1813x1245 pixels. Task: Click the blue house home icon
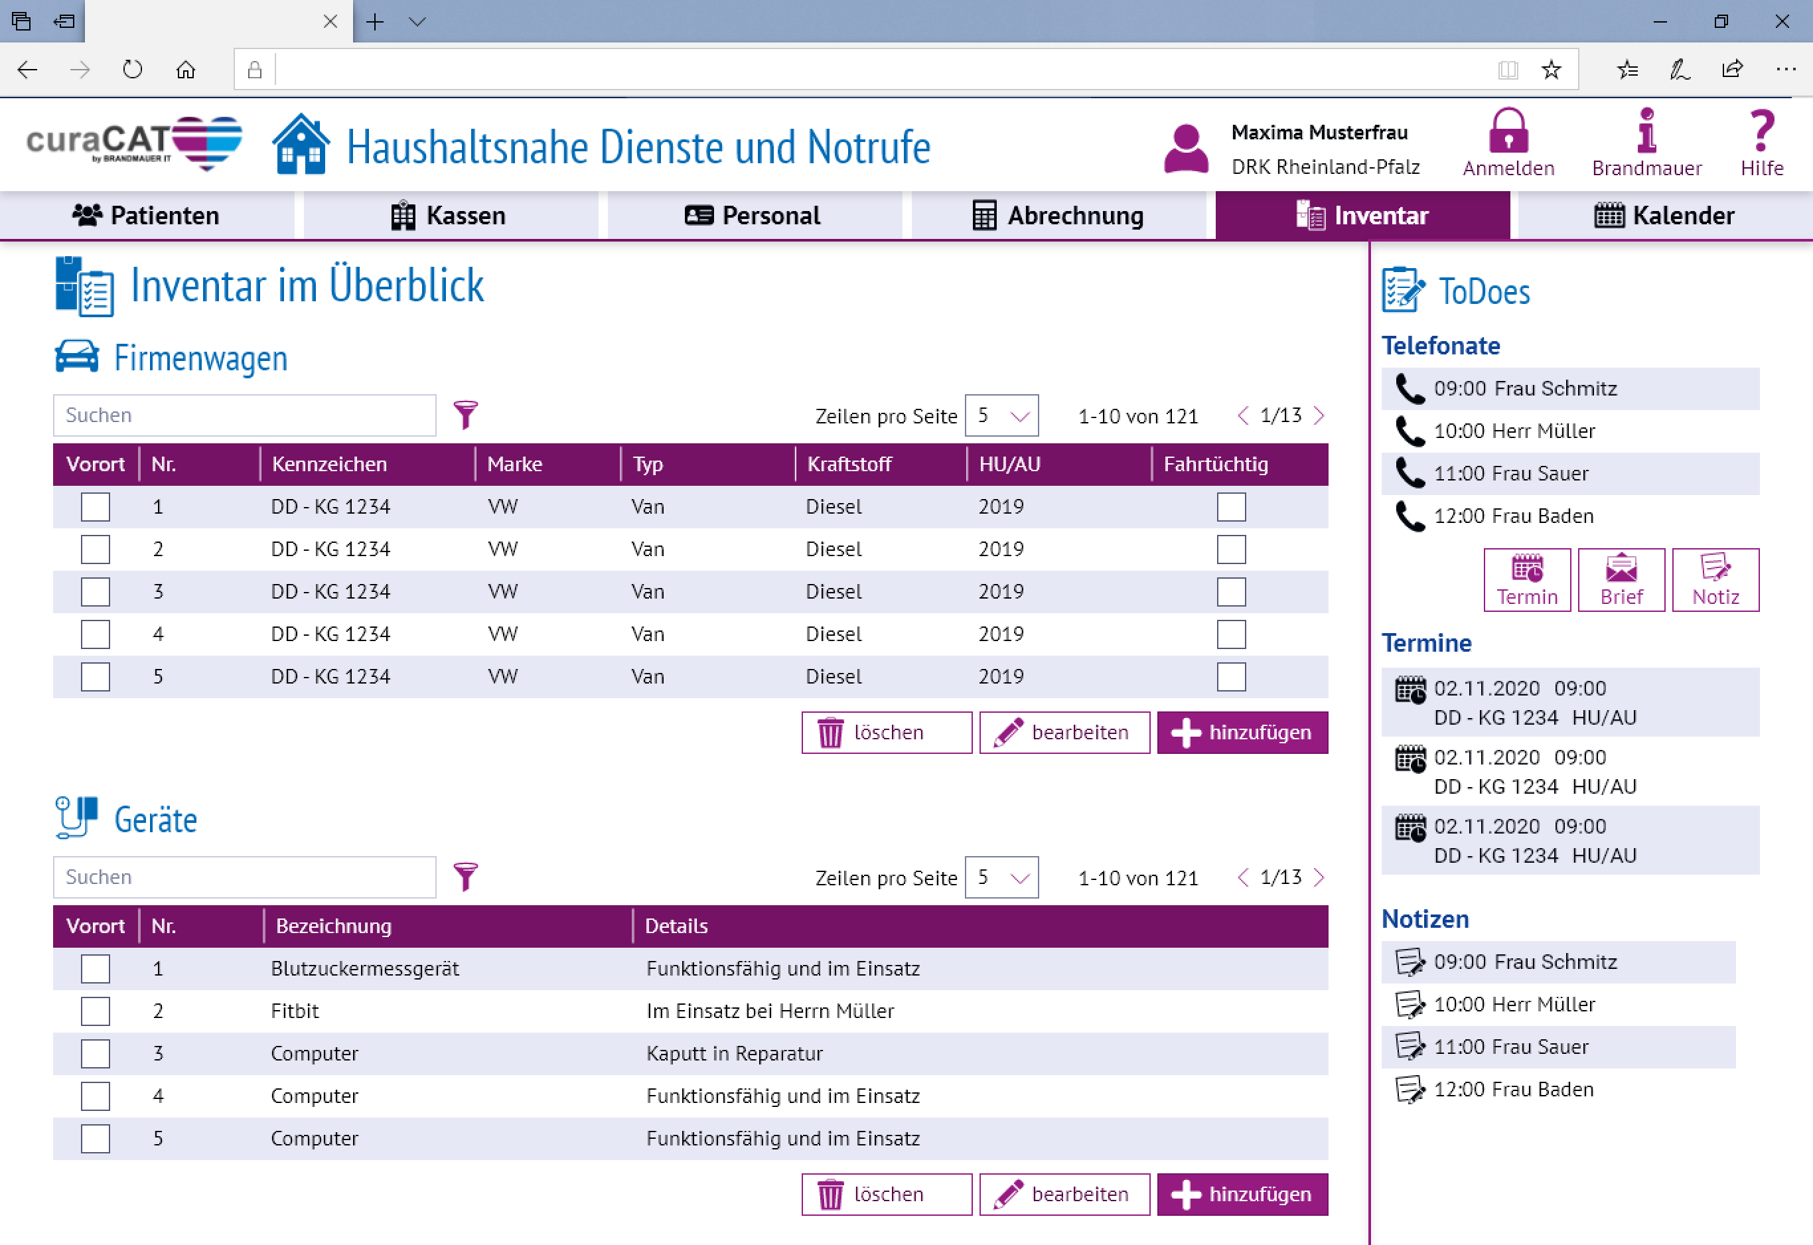click(x=301, y=144)
